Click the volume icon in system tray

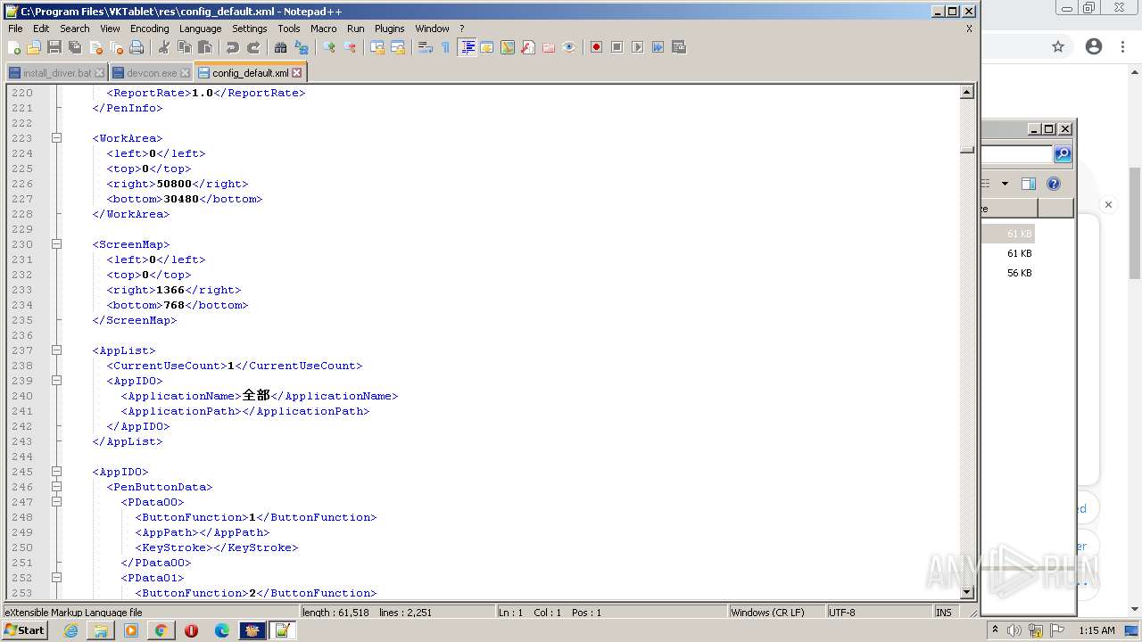click(1014, 630)
